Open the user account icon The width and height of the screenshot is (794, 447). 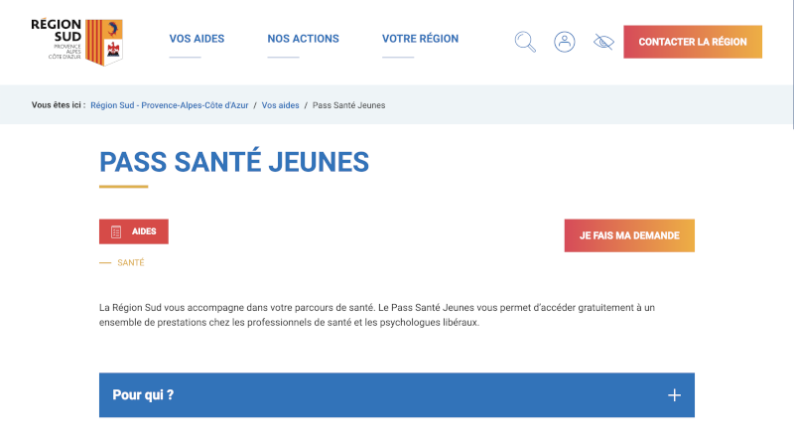[x=564, y=42]
